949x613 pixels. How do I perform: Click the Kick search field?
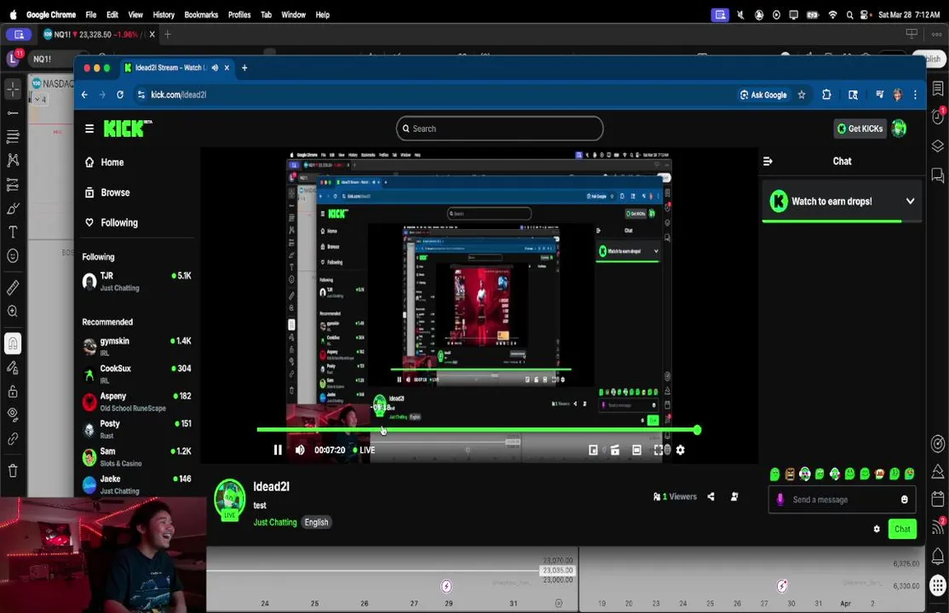tap(500, 129)
